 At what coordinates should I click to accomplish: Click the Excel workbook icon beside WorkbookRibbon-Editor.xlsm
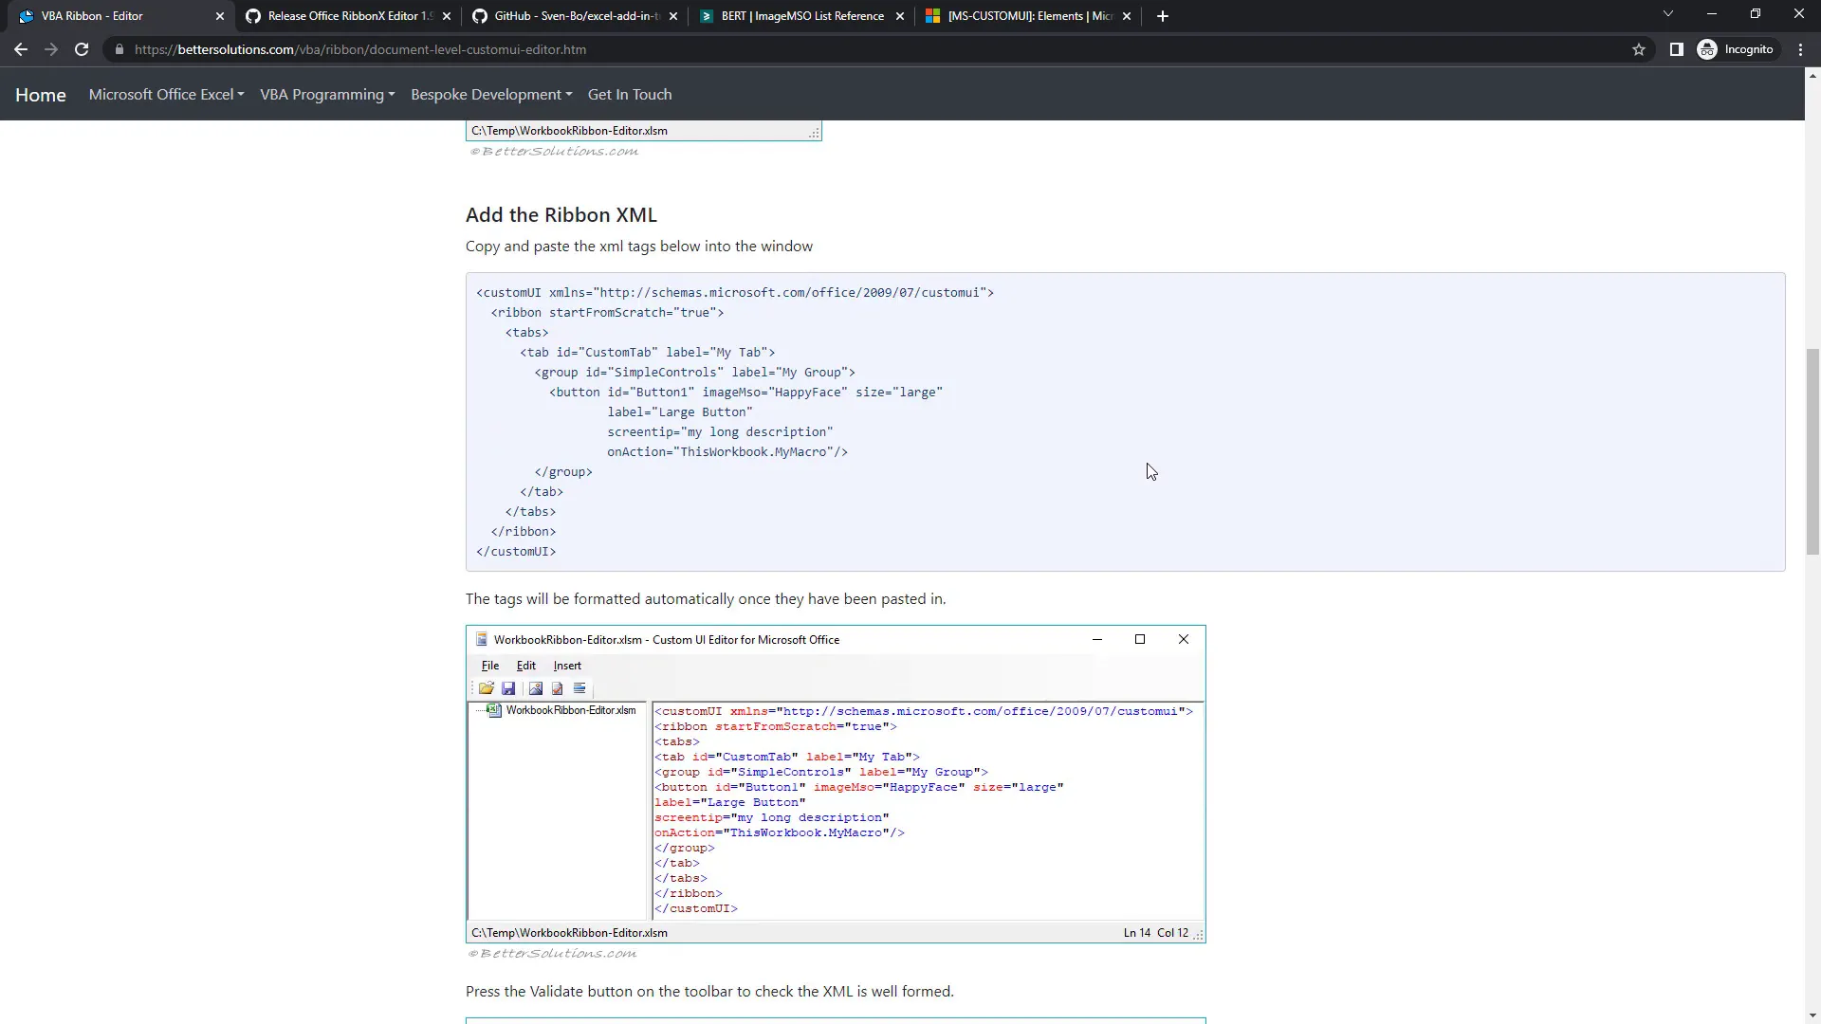tap(493, 710)
